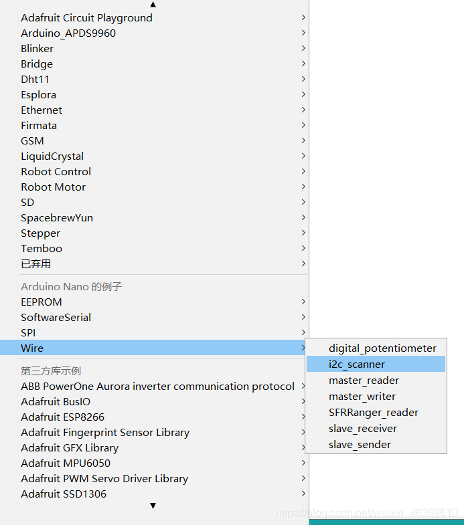
Task: Select the SoftwareSerial examples entry
Action: click(154, 318)
